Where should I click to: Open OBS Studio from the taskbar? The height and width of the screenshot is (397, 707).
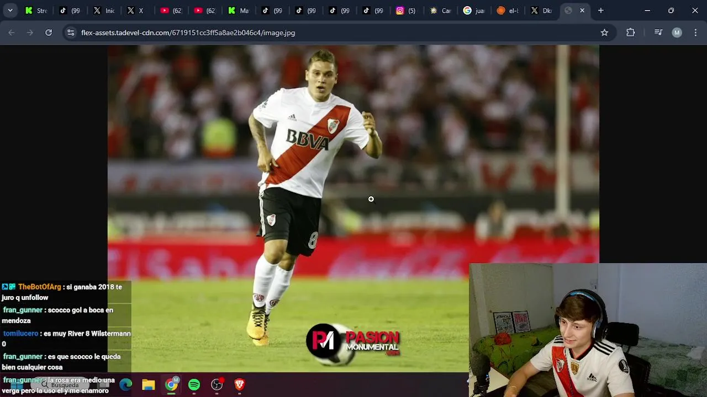coord(217,385)
